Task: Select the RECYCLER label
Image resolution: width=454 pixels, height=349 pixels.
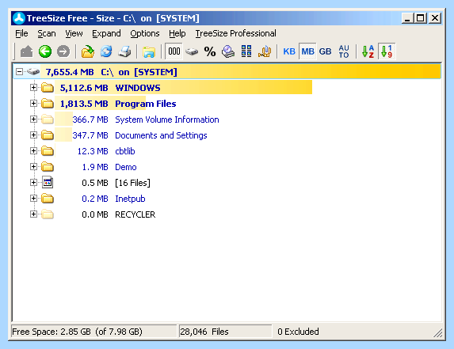Action: click(135, 214)
